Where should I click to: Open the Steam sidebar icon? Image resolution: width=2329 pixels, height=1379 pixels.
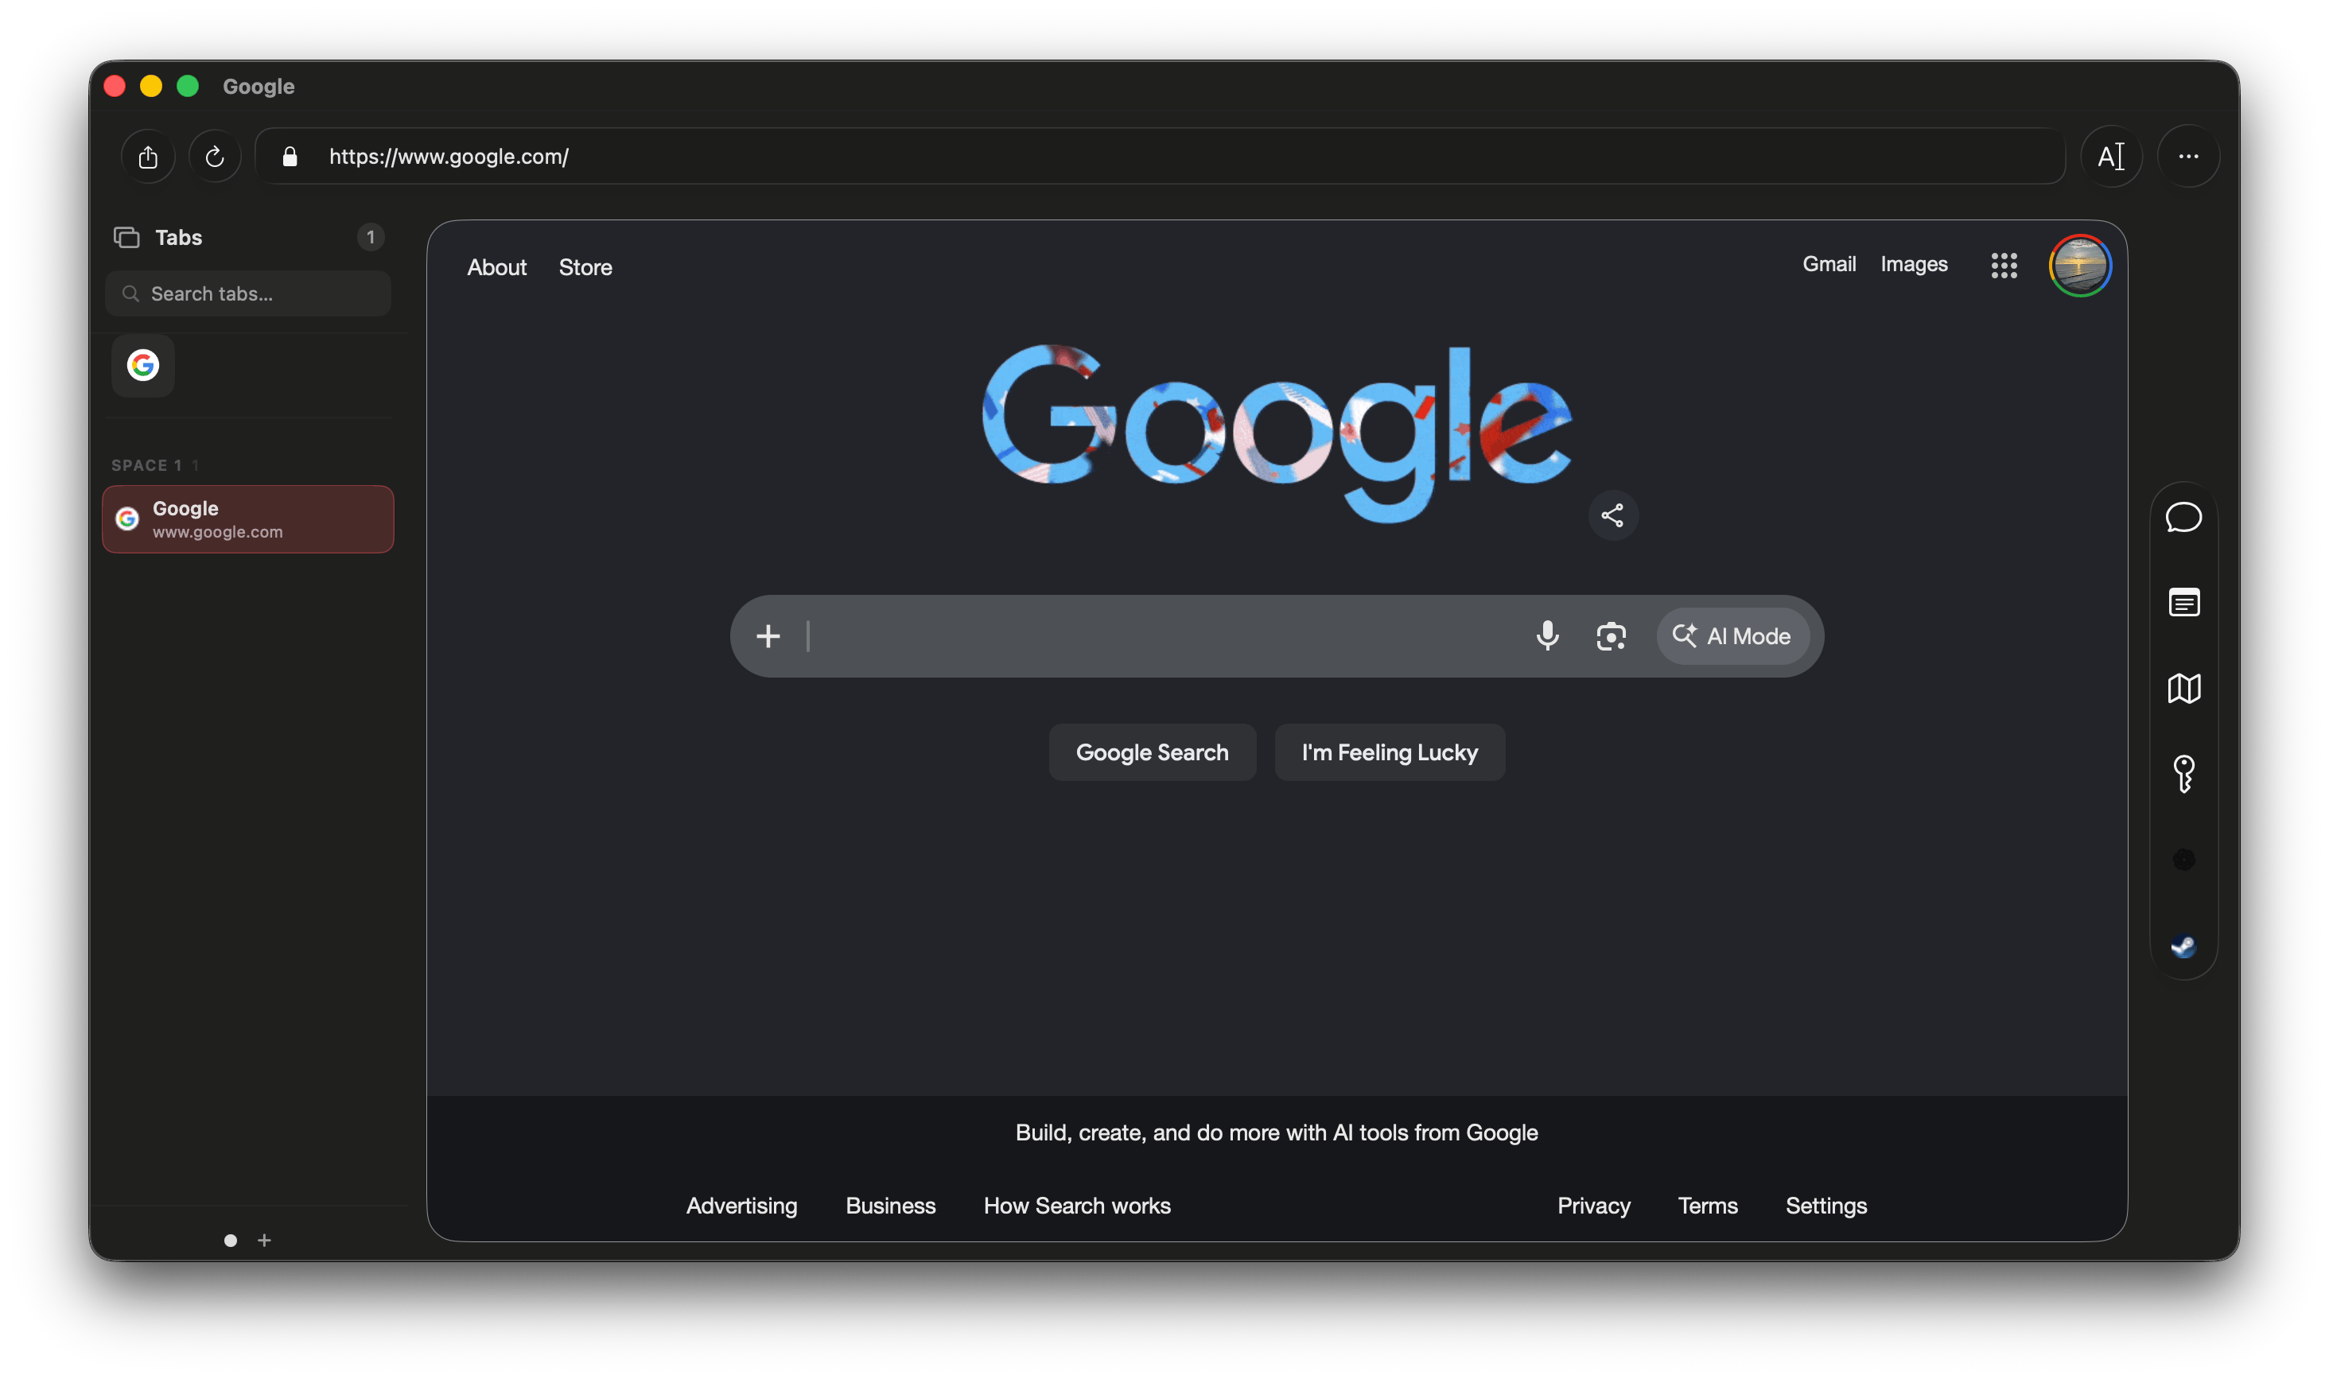2183,946
